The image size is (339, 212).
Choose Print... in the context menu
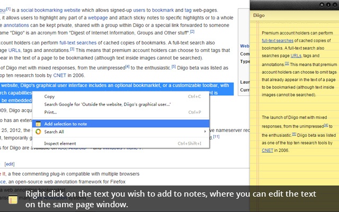(121, 112)
